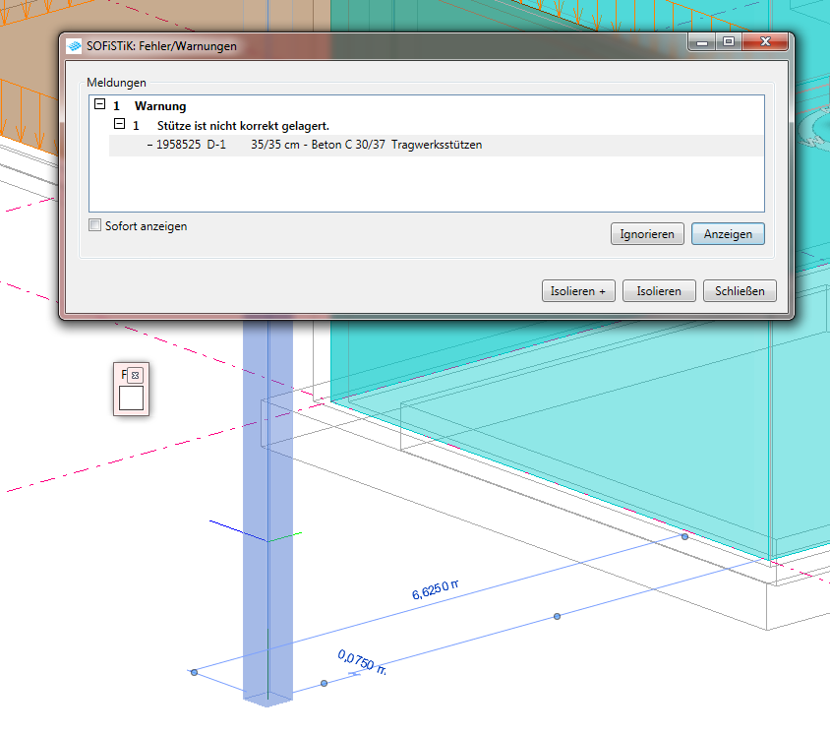Collapse the '1 Warnung' tree node
Screen dimensions: 830x735
99,105
